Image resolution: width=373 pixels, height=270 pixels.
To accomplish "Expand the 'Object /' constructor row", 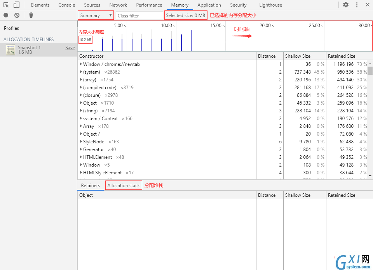I will pos(81,134).
